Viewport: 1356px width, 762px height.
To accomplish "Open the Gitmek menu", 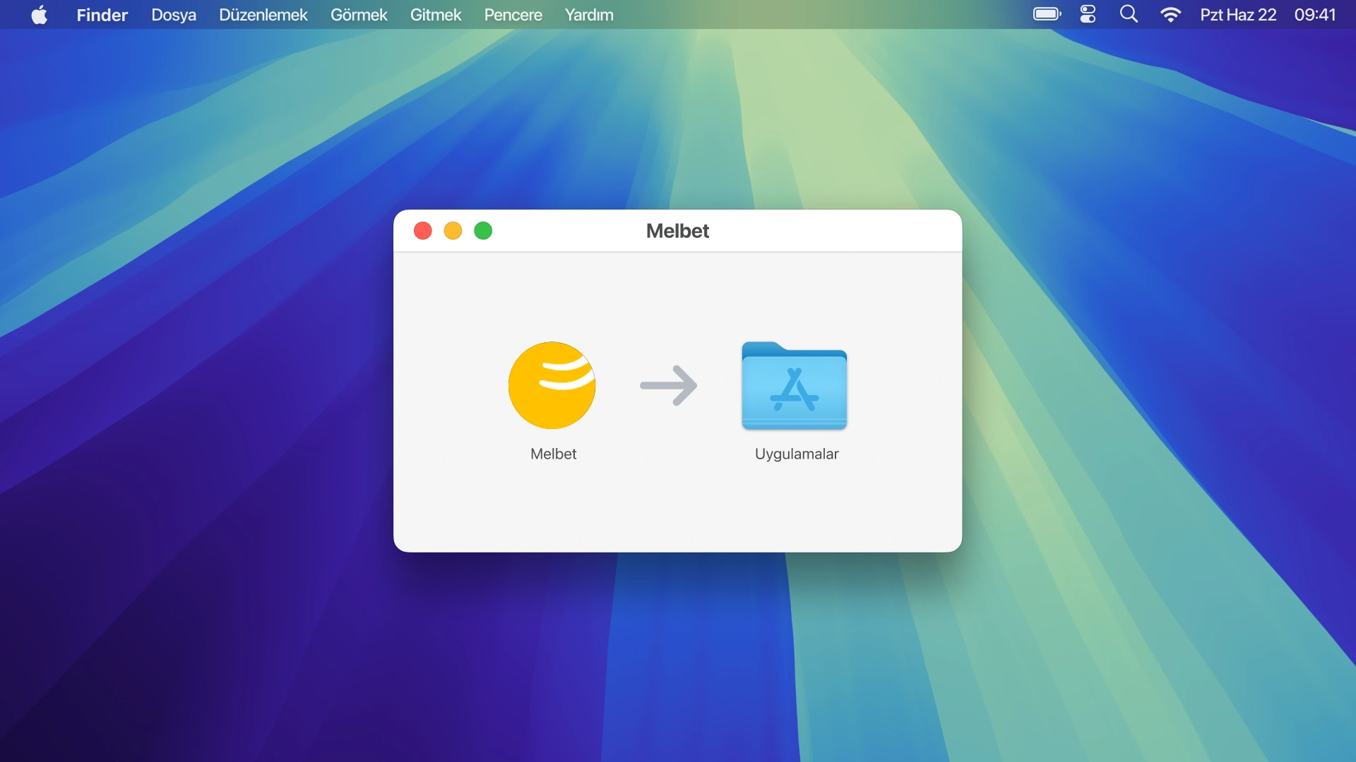I will [x=436, y=15].
